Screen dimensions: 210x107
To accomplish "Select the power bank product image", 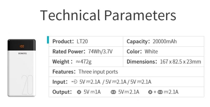I will [22, 68].
